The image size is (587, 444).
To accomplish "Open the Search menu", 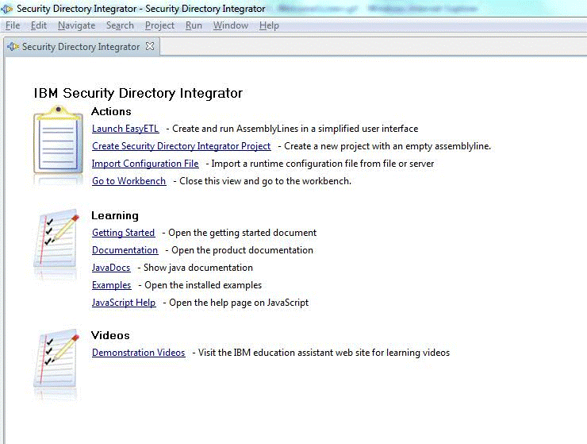I will point(120,25).
